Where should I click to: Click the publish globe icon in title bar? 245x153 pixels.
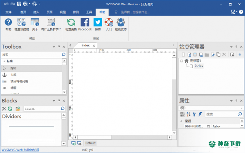coord(35,4)
